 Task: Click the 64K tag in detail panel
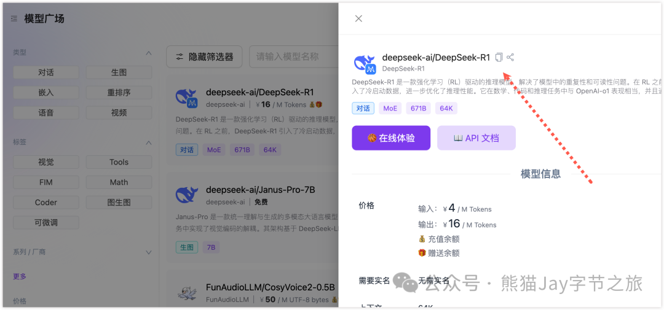tap(446, 108)
